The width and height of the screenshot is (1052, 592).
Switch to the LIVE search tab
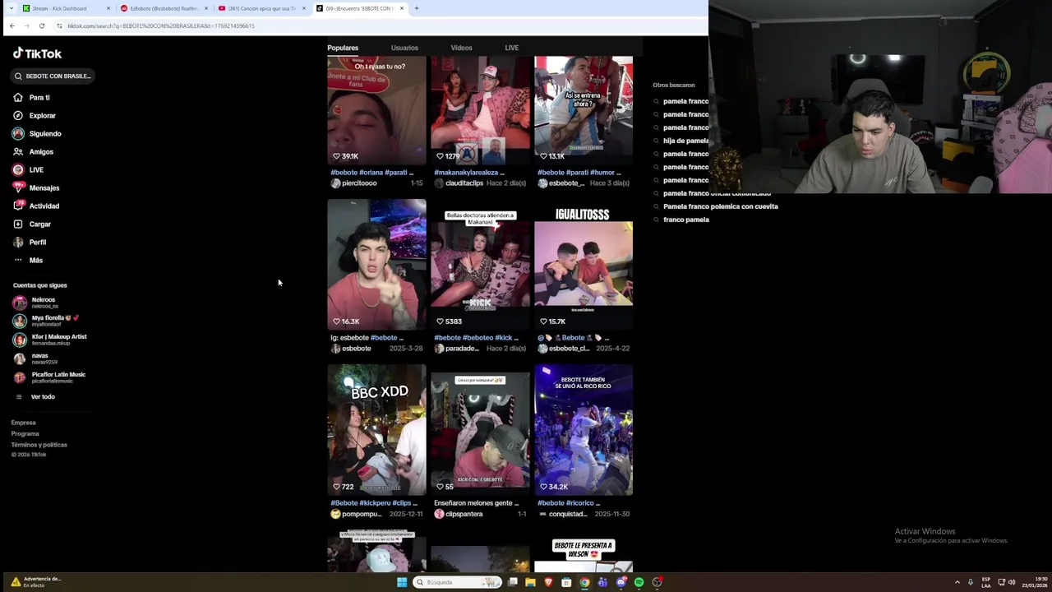click(511, 48)
